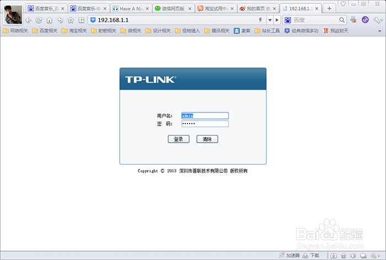Click the 登录 login button
The height and width of the screenshot is (260, 386).
[x=179, y=139]
